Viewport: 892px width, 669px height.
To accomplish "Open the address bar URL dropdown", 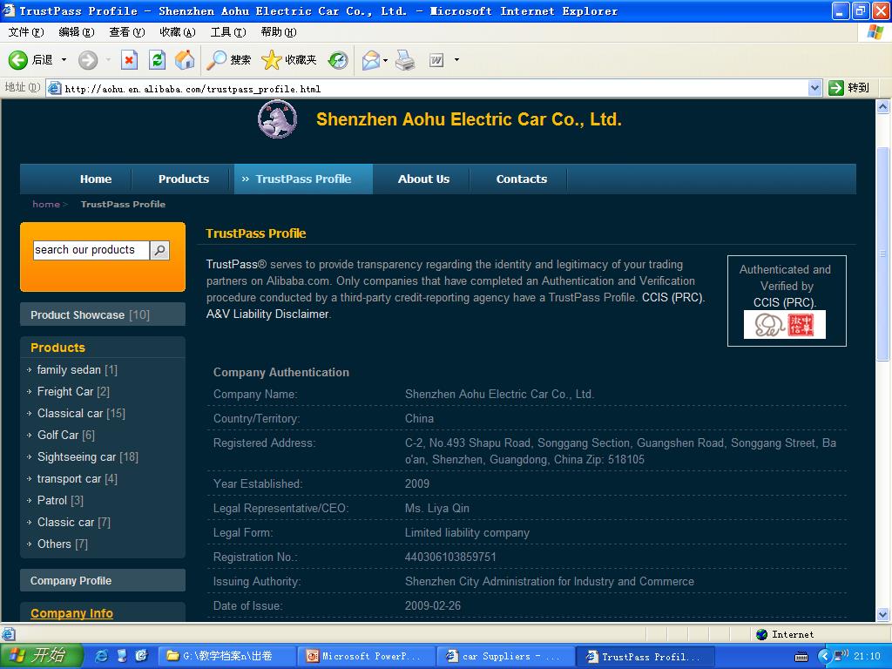I will [814, 88].
